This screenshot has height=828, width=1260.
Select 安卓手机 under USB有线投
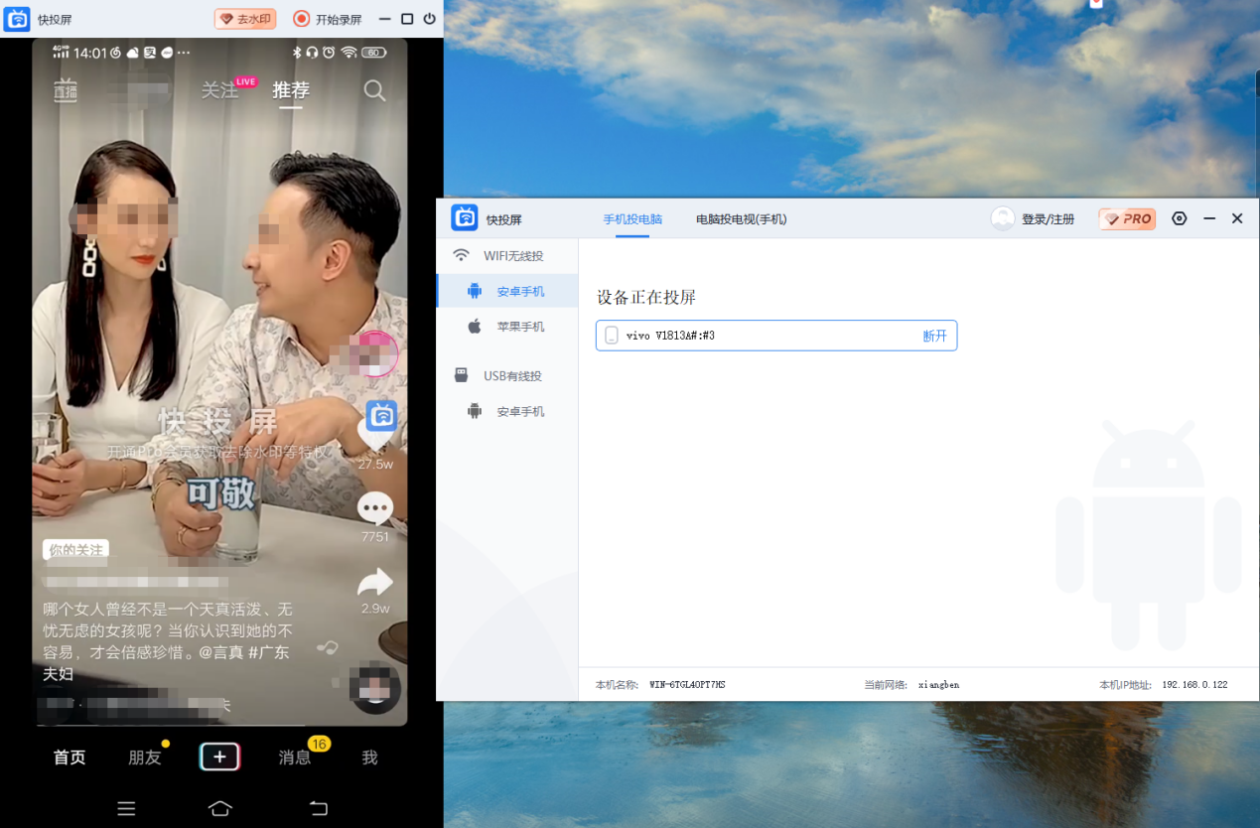pos(507,411)
